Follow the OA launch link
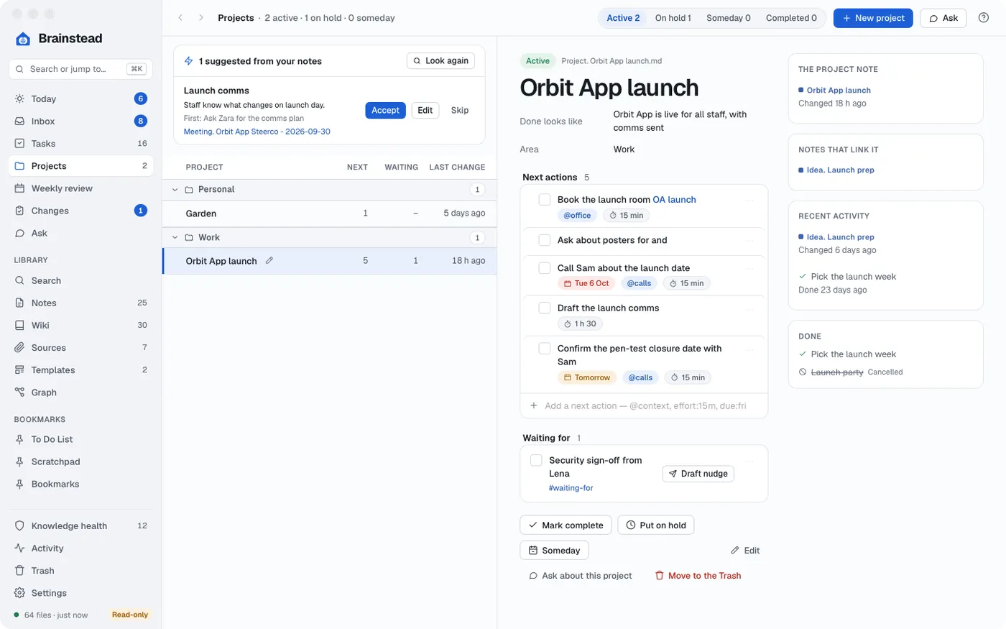The image size is (1006, 629). pos(674,200)
